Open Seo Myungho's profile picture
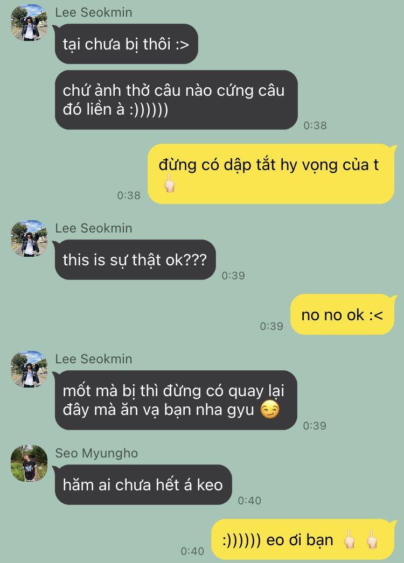The height and width of the screenshot is (563, 404). pyautogui.click(x=29, y=463)
